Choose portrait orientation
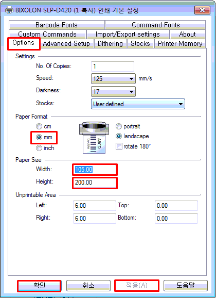 pos(119,126)
